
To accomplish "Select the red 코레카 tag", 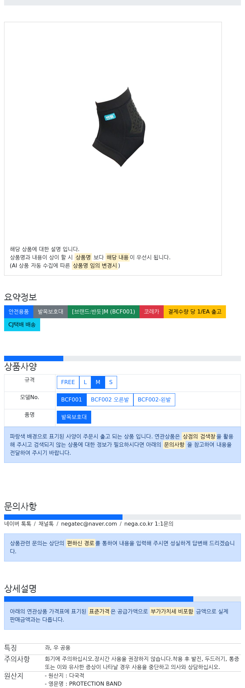I will coord(151,312).
